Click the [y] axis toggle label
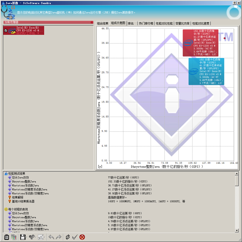The height and width of the screenshot is (242, 242). point(100,167)
